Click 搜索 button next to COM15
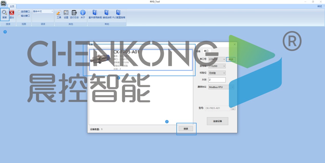 pyautogui.click(x=231, y=59)
